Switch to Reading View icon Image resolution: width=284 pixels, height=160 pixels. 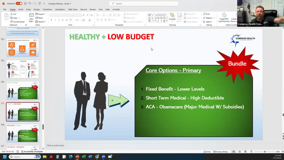(245, 152)
